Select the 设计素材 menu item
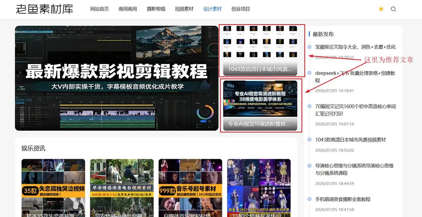This screenshot has width=422, height=217. coord(212,9)
